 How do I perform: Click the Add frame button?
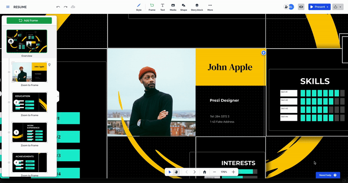29,20
